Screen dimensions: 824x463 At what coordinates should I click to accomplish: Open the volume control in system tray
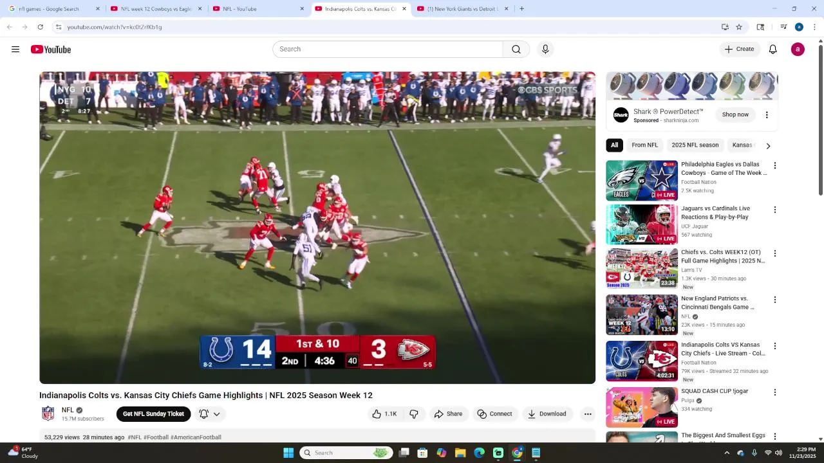(778, 453)
